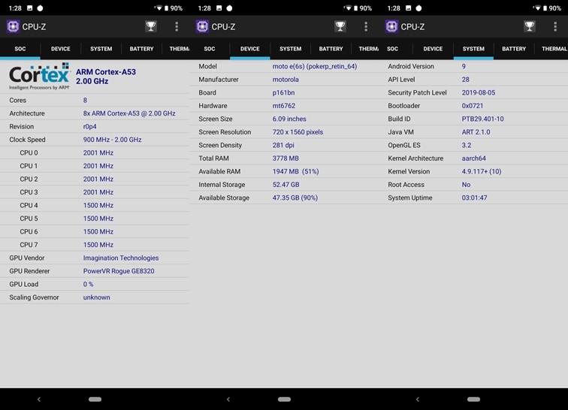Tap Manufacturer value motorola
This screenshot has width=568, height=410.
pyautogui.click(x=286, y=80)
